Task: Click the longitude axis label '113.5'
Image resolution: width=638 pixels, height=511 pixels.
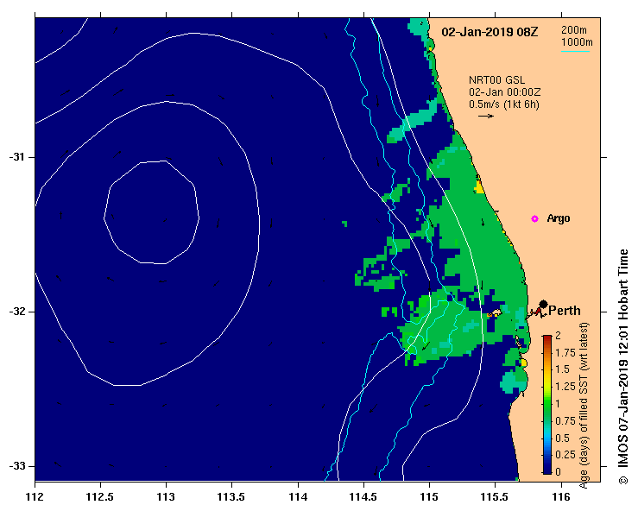Action: pyautogui.click(x=232, y=497)
